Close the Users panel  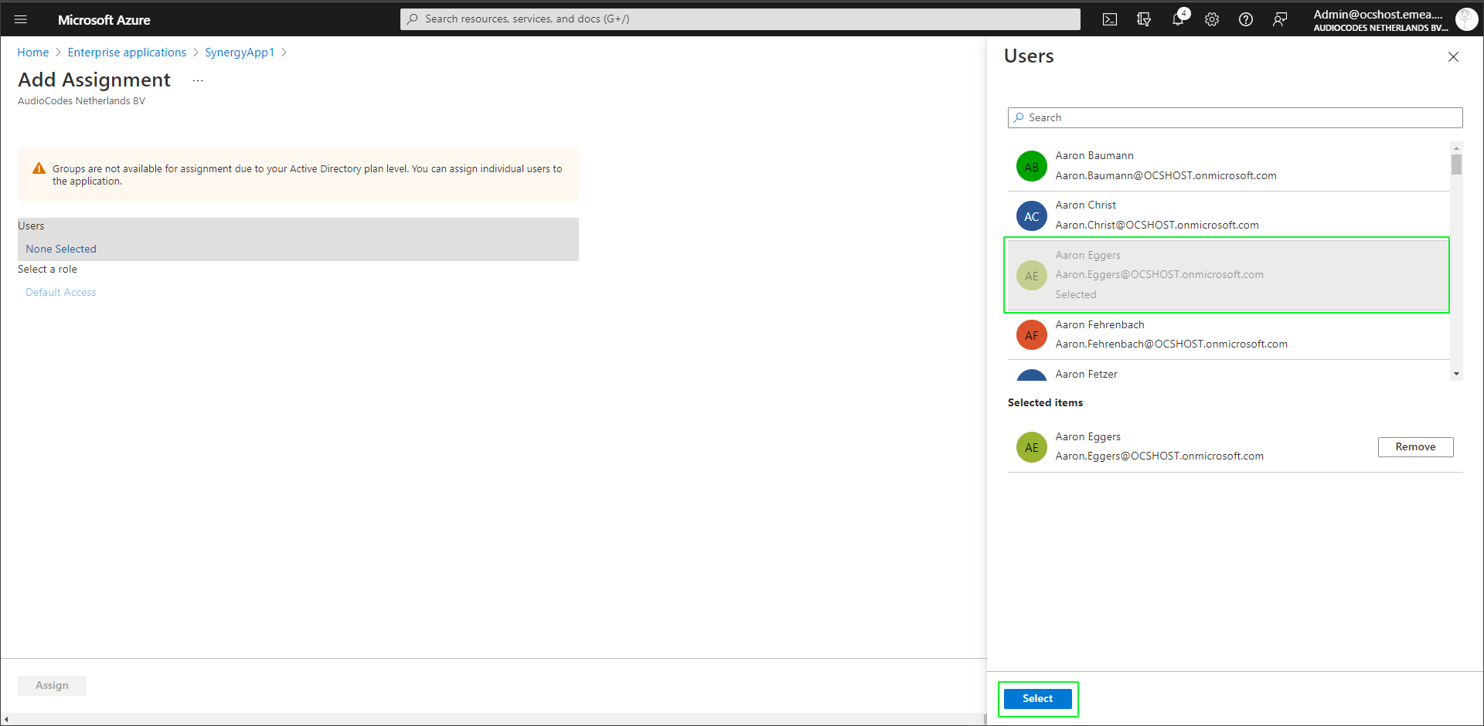1453,56
